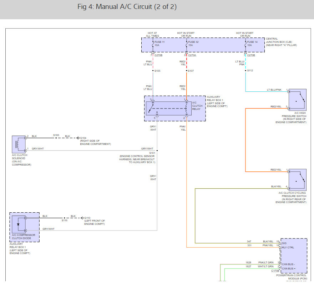Click the A/C high pressure switch symbol
Viewport: 314px width, 283px height.
(297, 100)
